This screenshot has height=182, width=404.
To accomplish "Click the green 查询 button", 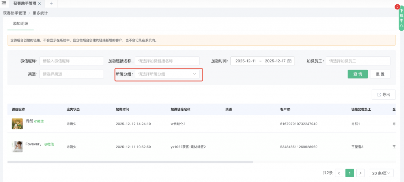I will (x=357, y=74).
